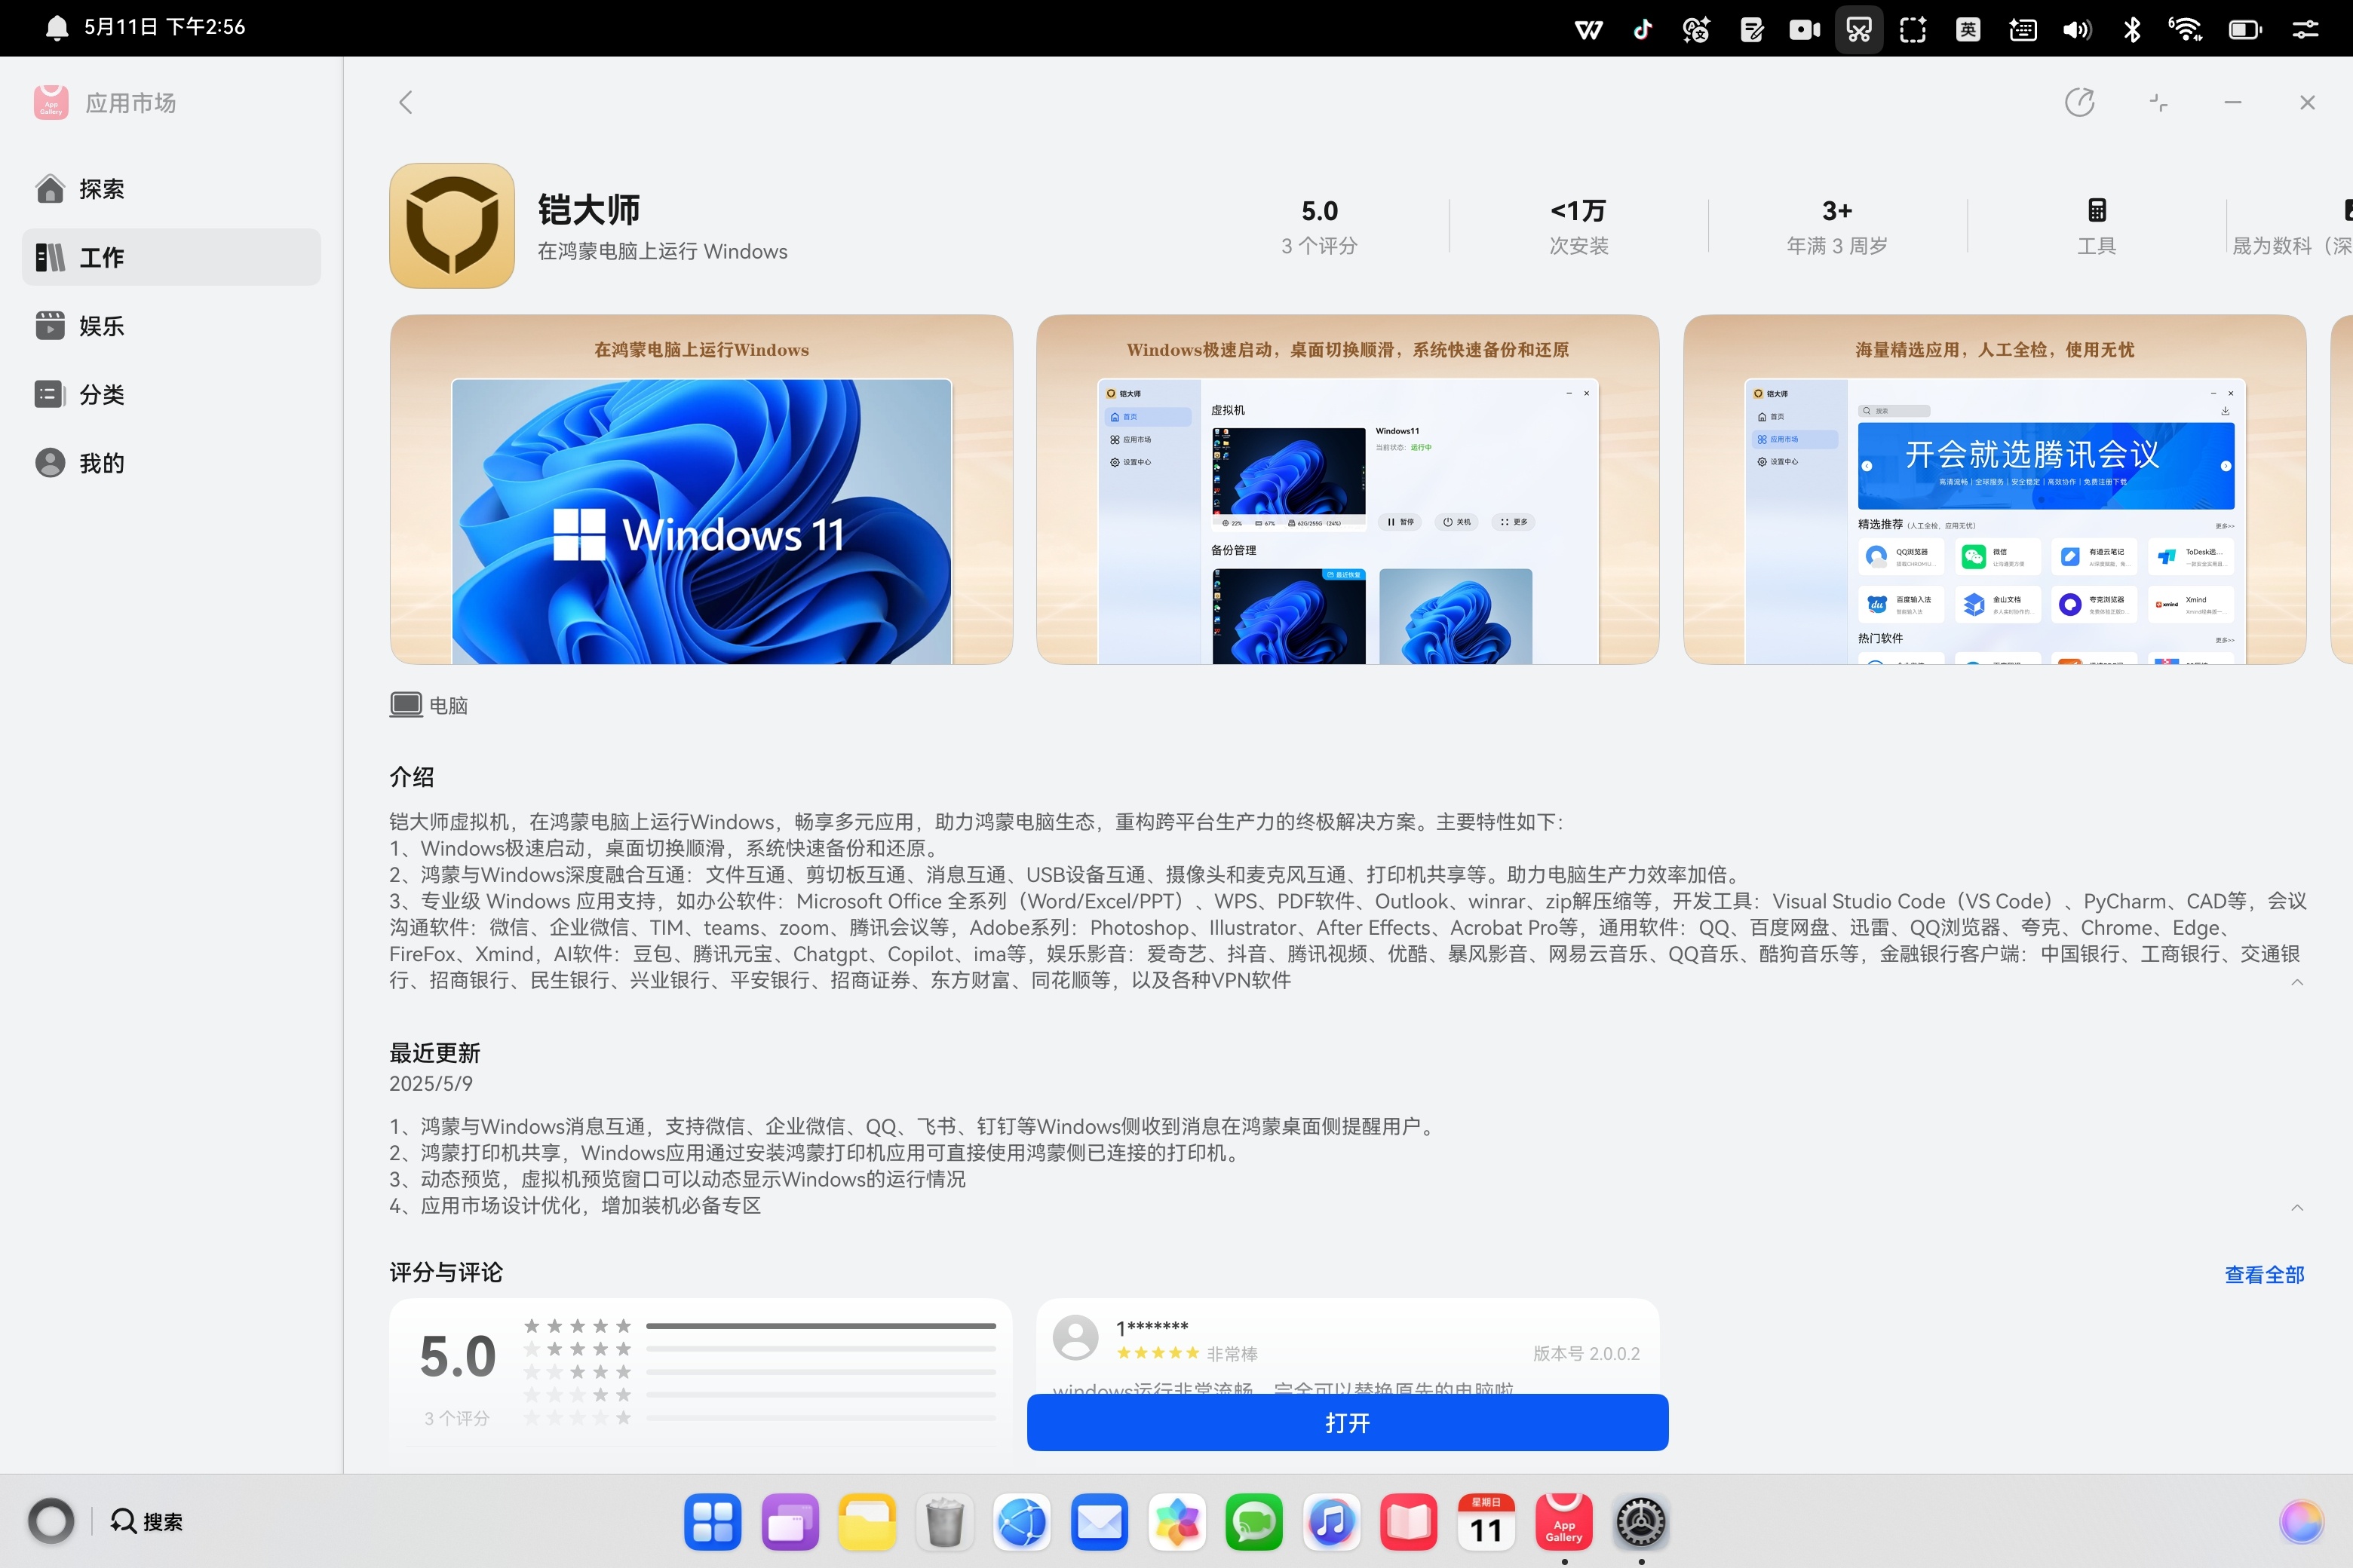Click the Wi-Fi icon in status bar
Screen dimensions: 2353x1568
[x=2185, y=29]
